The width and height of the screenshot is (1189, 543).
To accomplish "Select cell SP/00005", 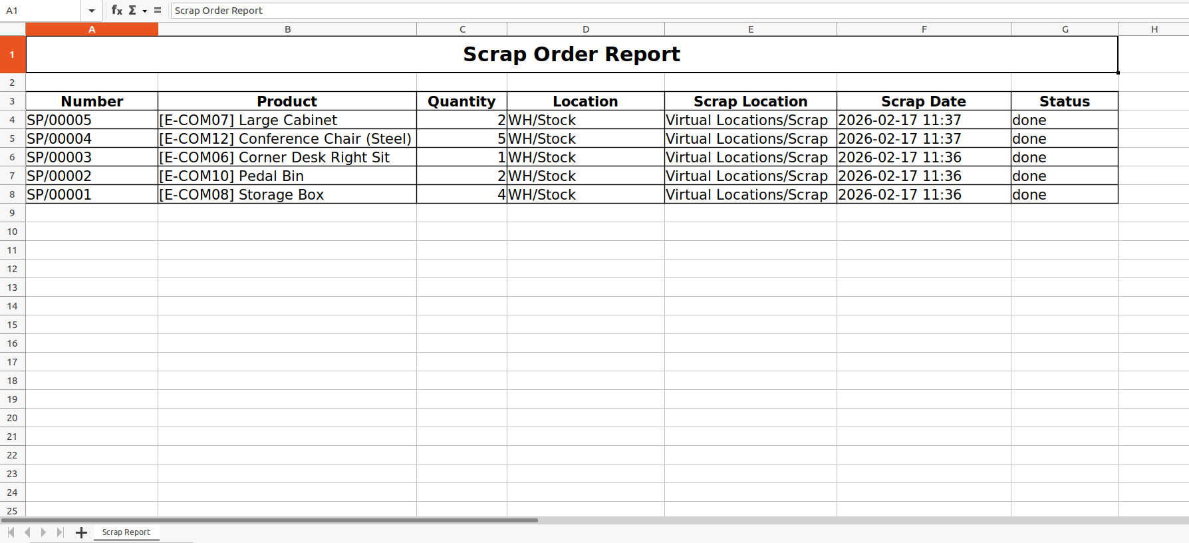I will (x=92, y=120).
